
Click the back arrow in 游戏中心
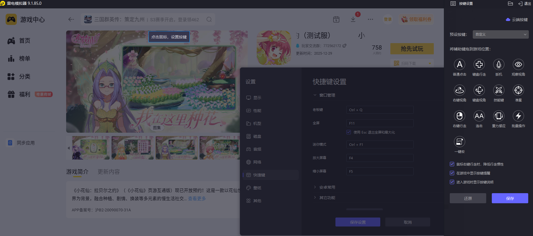click(71, 19)
